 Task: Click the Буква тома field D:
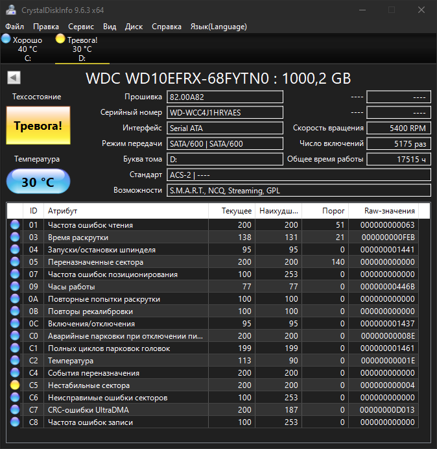pos(225,159)
